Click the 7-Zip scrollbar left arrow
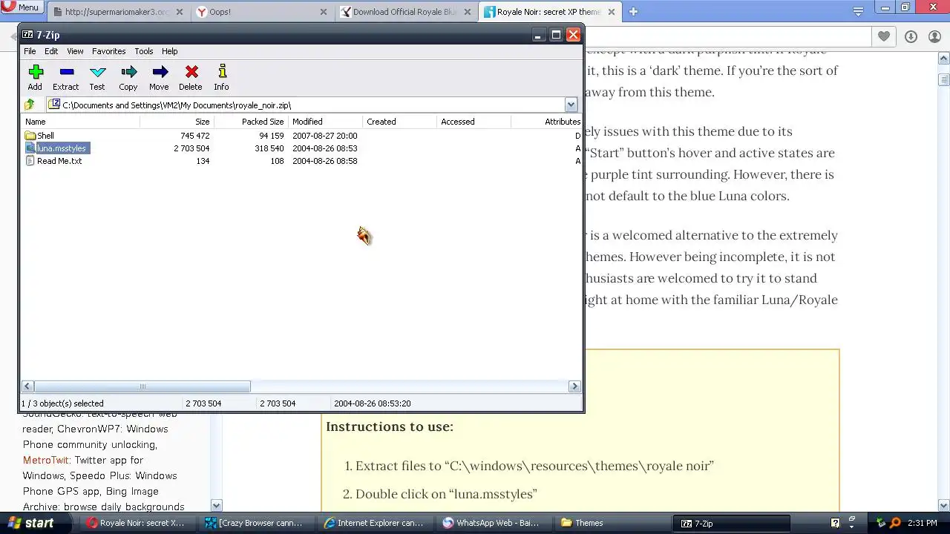950x534 pixels. [27, 386]
